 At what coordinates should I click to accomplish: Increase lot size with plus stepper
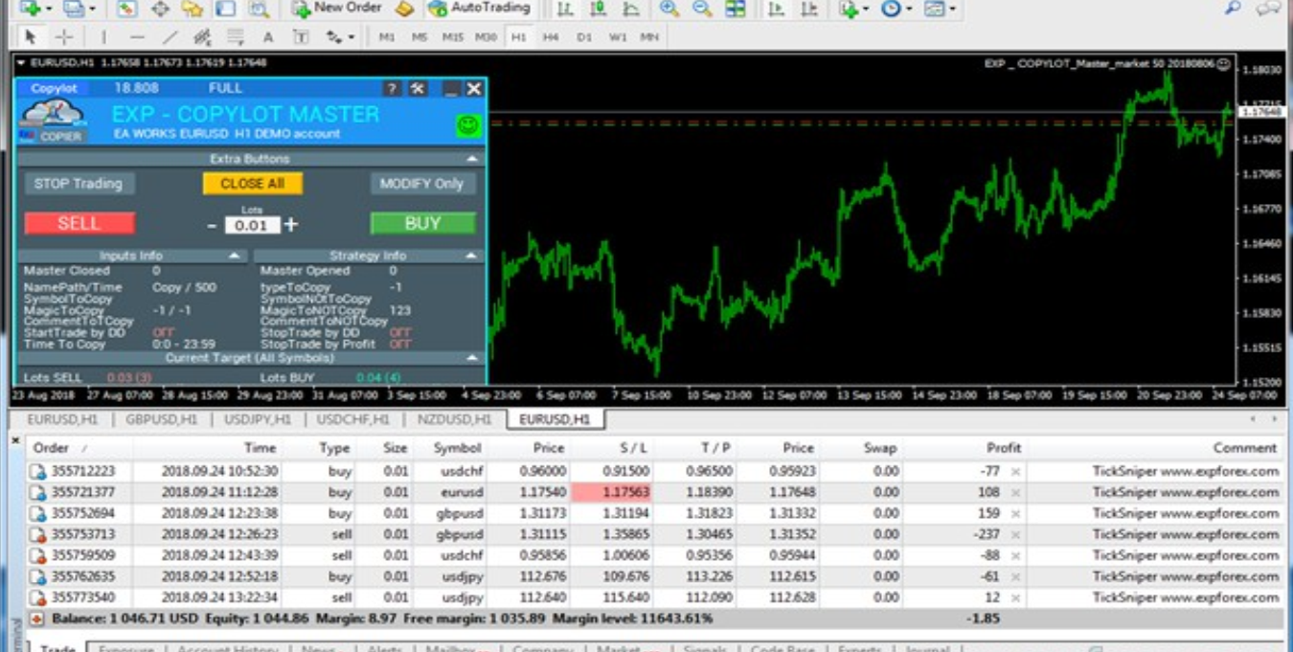291,224
